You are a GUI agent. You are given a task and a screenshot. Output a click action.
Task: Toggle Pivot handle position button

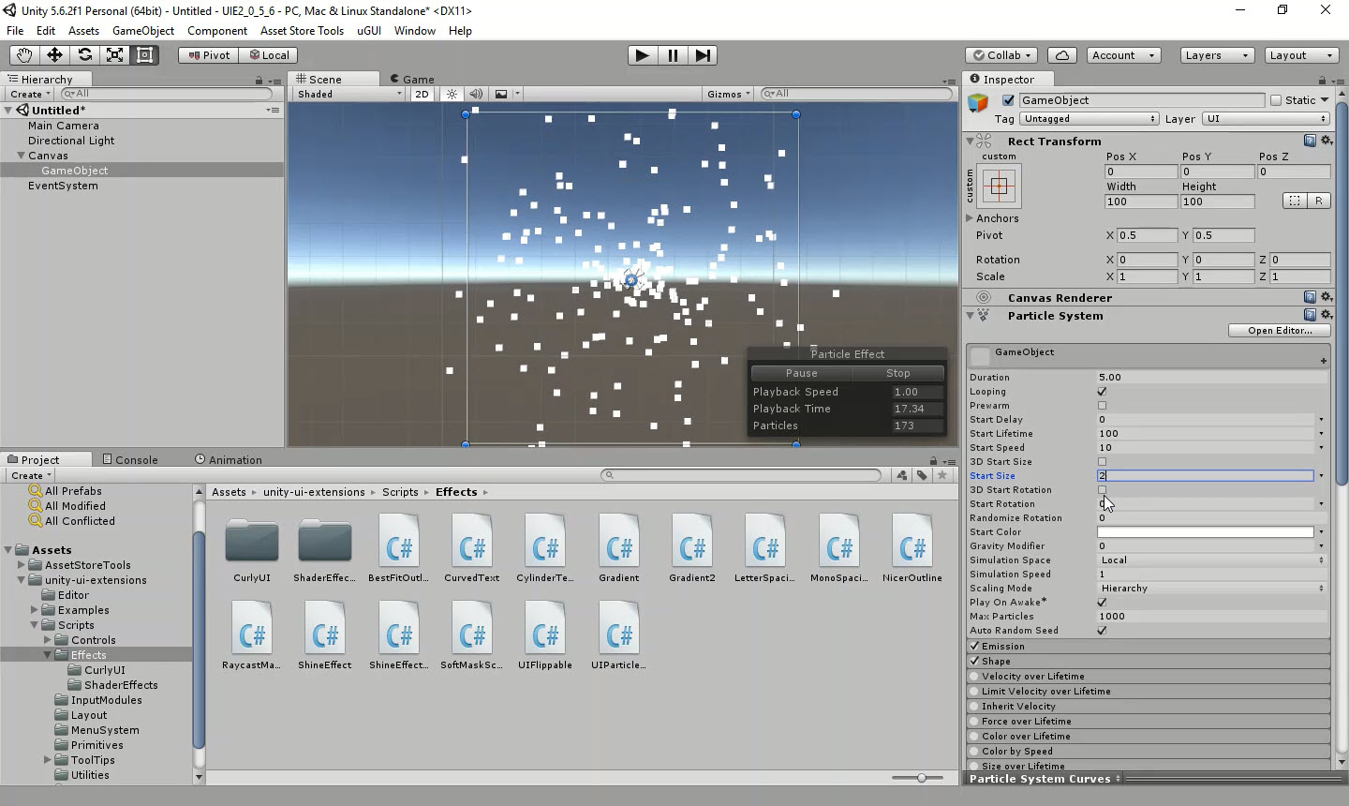208,55
